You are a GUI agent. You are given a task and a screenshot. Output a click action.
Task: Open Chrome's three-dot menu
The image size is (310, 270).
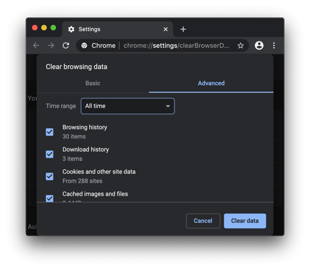(x=274, y=45)
